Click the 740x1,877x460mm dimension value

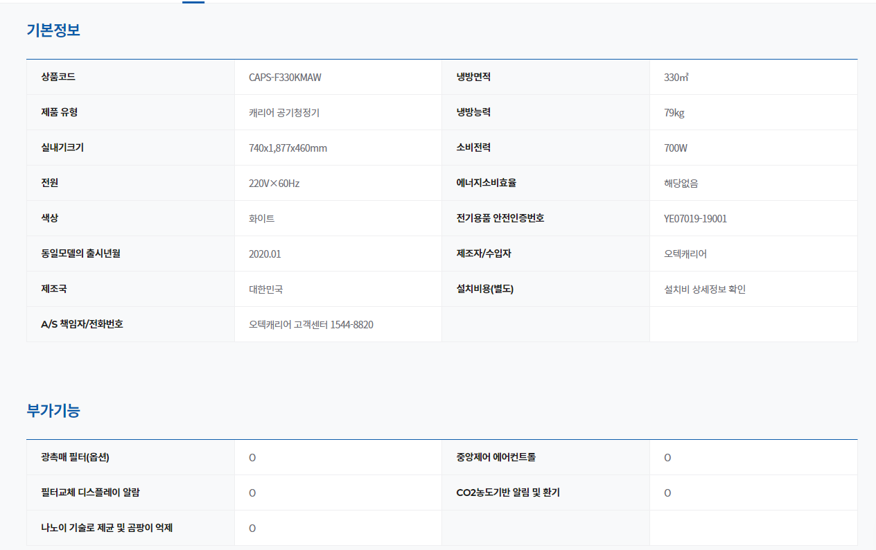(x=288, y=148)
